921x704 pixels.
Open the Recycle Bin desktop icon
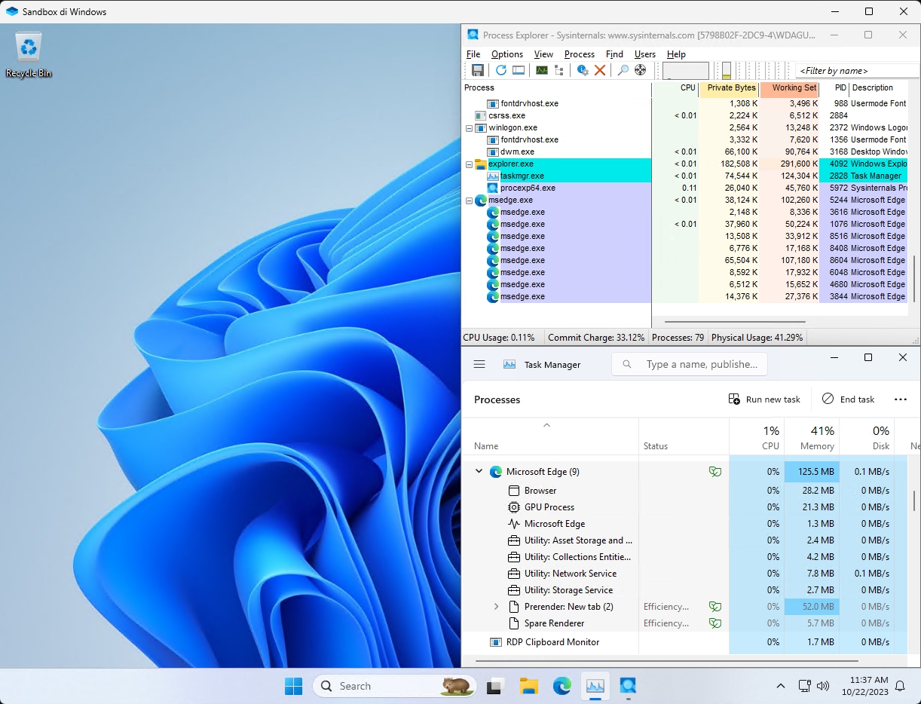[x=29, y=56]
